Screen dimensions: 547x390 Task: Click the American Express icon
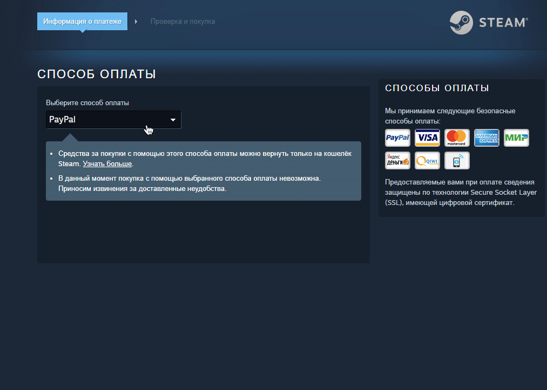pos(487,138)
